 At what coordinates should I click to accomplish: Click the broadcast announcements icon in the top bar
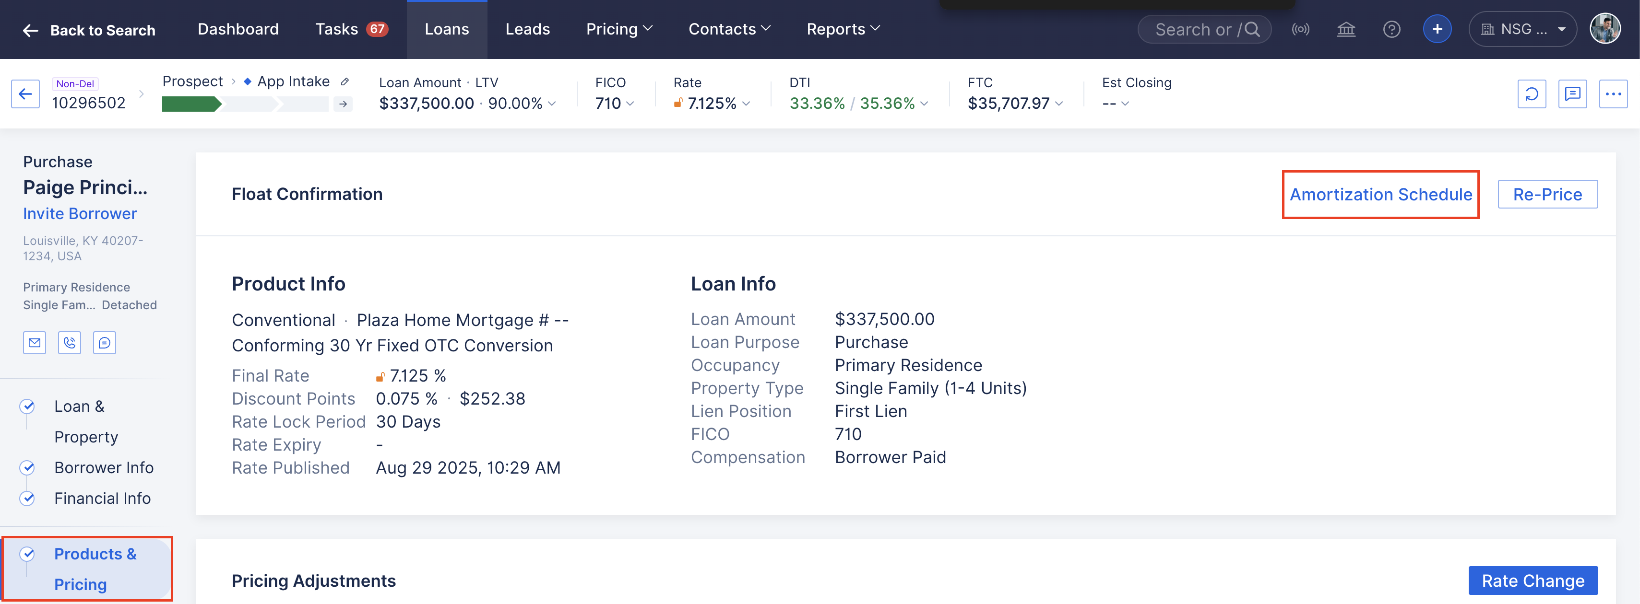tap(1301, 29)
